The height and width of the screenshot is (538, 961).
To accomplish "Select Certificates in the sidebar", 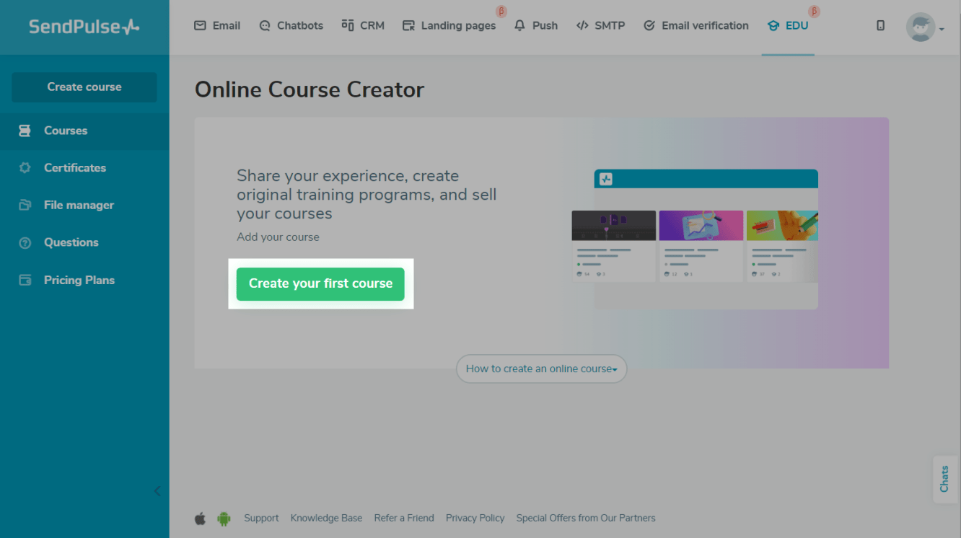I will (74, 168).
